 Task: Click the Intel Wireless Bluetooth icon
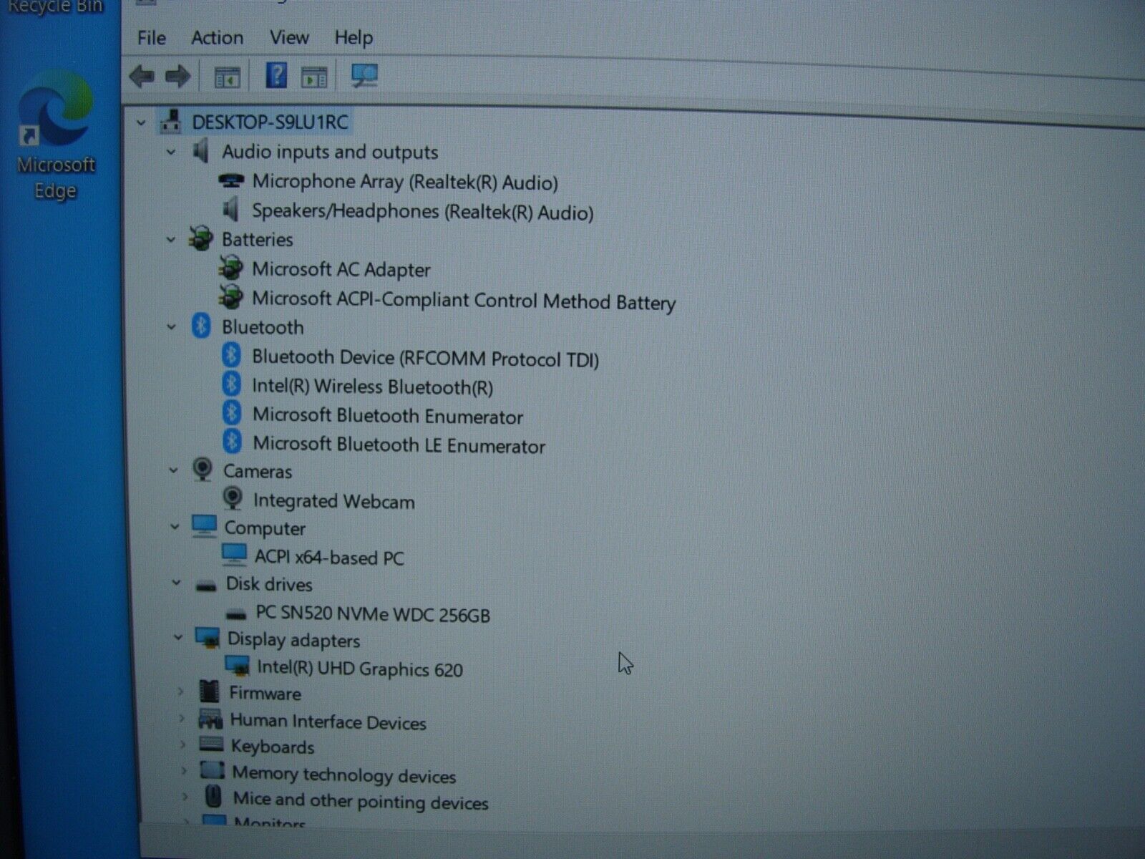coord(230,384)
